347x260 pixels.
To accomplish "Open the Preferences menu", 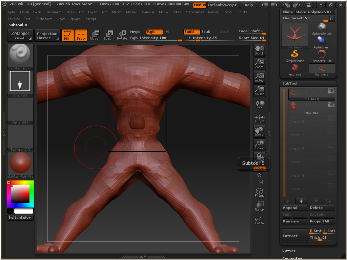I will (194, 12).
